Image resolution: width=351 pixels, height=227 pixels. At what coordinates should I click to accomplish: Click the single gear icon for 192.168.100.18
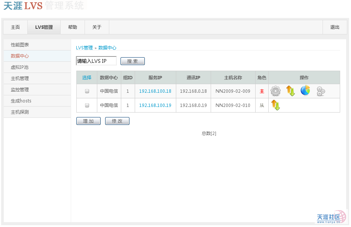(276, 91)
